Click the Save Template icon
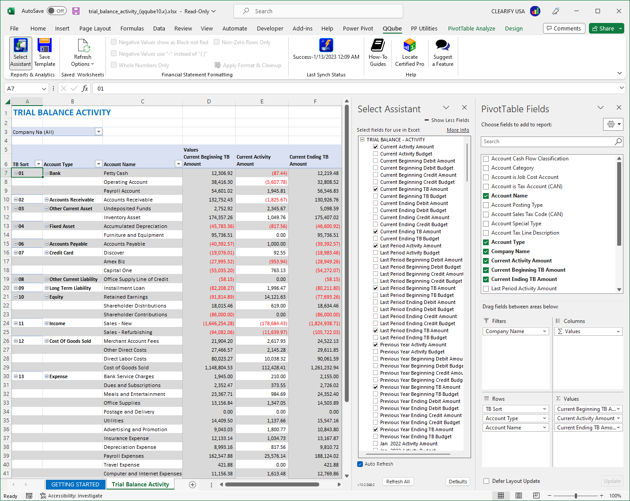 pos(45,52)
